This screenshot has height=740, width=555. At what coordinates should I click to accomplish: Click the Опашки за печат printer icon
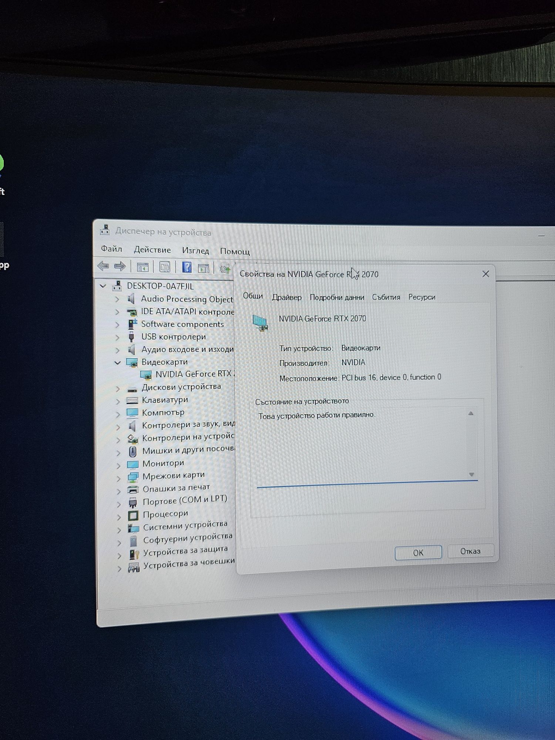tap(133, 490)
